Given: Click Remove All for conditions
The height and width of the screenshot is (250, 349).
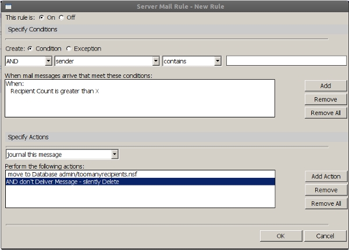Looking at the screenshot, I should tap(325, 113).
